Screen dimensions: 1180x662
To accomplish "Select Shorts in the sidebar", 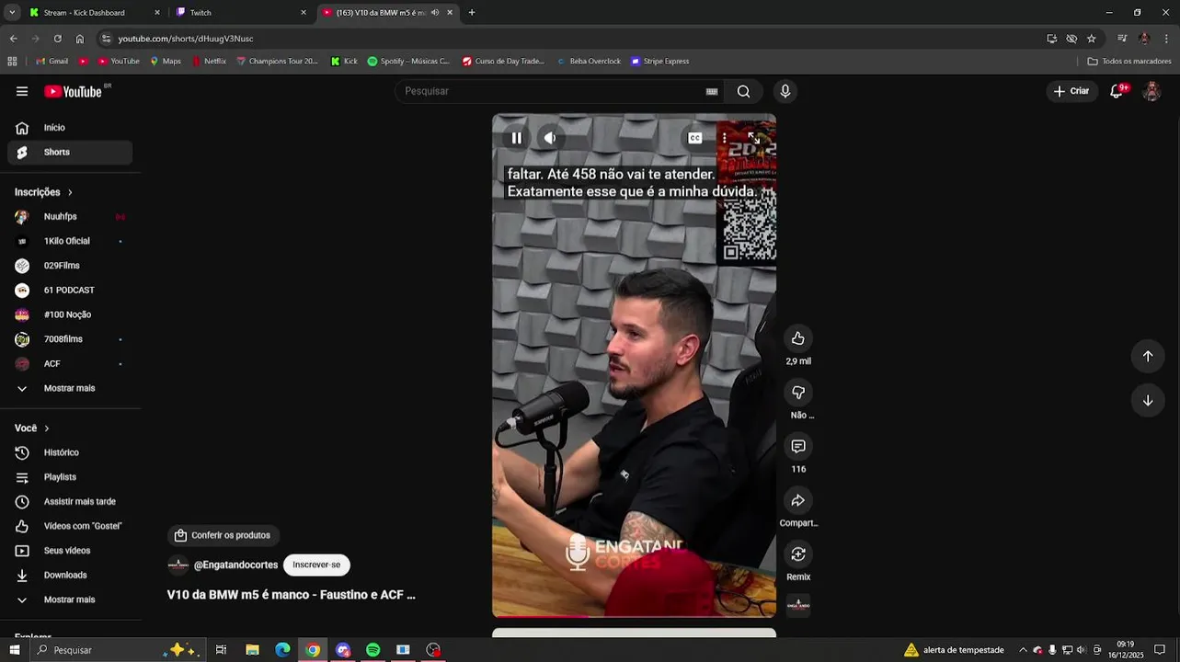I will pos(70,152).
